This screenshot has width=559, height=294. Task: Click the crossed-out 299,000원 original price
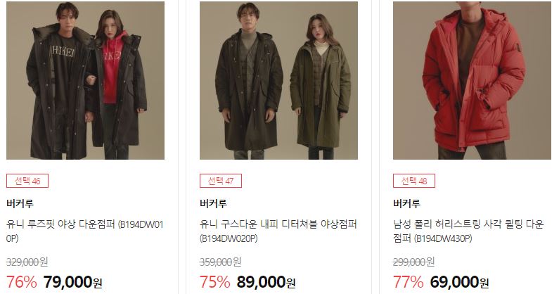click(413, 262)
